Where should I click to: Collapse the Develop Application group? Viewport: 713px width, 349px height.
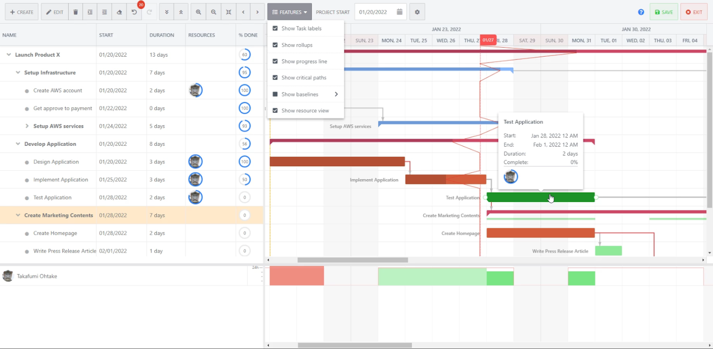(18, 144)
